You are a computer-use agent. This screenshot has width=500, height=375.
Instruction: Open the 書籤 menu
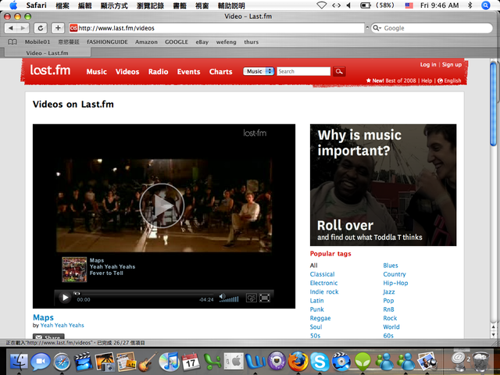(x=180, y=5)
